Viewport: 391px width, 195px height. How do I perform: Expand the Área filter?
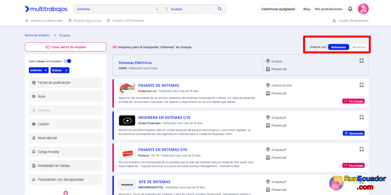tap(66, 96)
